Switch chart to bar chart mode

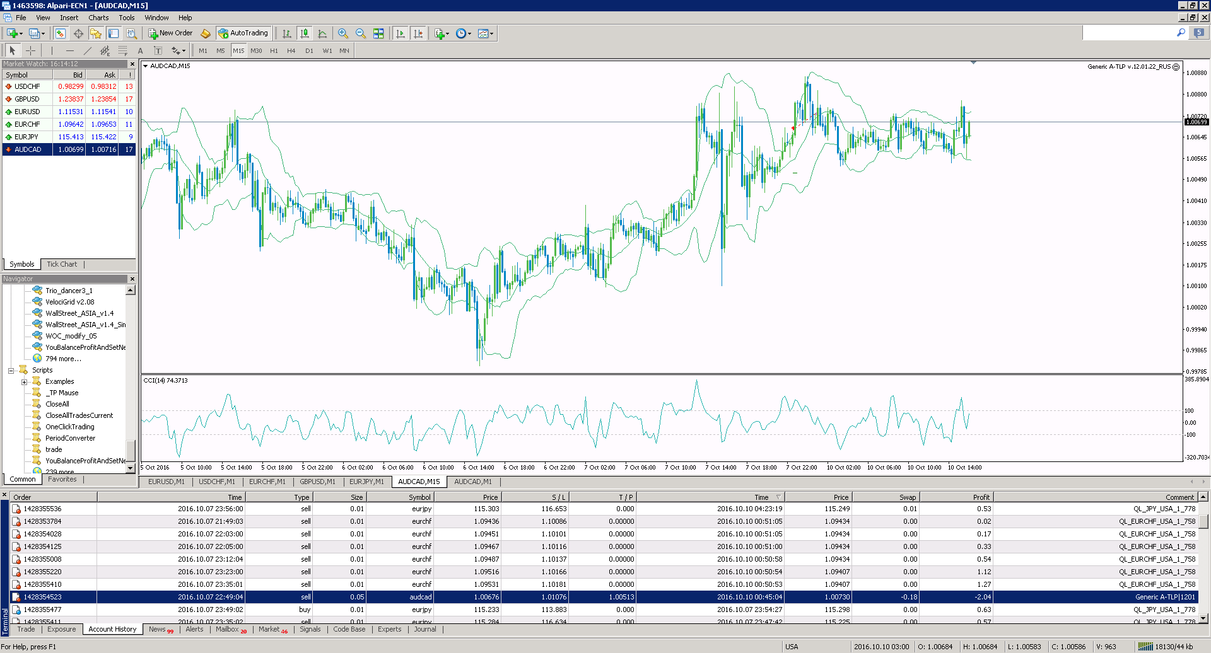click(x=287, y=33)
